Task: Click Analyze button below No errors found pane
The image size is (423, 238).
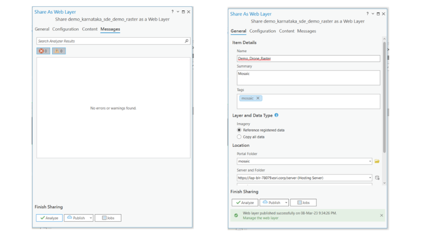Action: [49, 218]
